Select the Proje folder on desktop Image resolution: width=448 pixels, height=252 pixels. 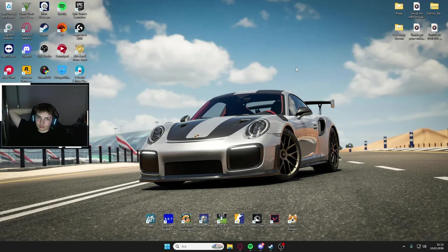point(399,9)
